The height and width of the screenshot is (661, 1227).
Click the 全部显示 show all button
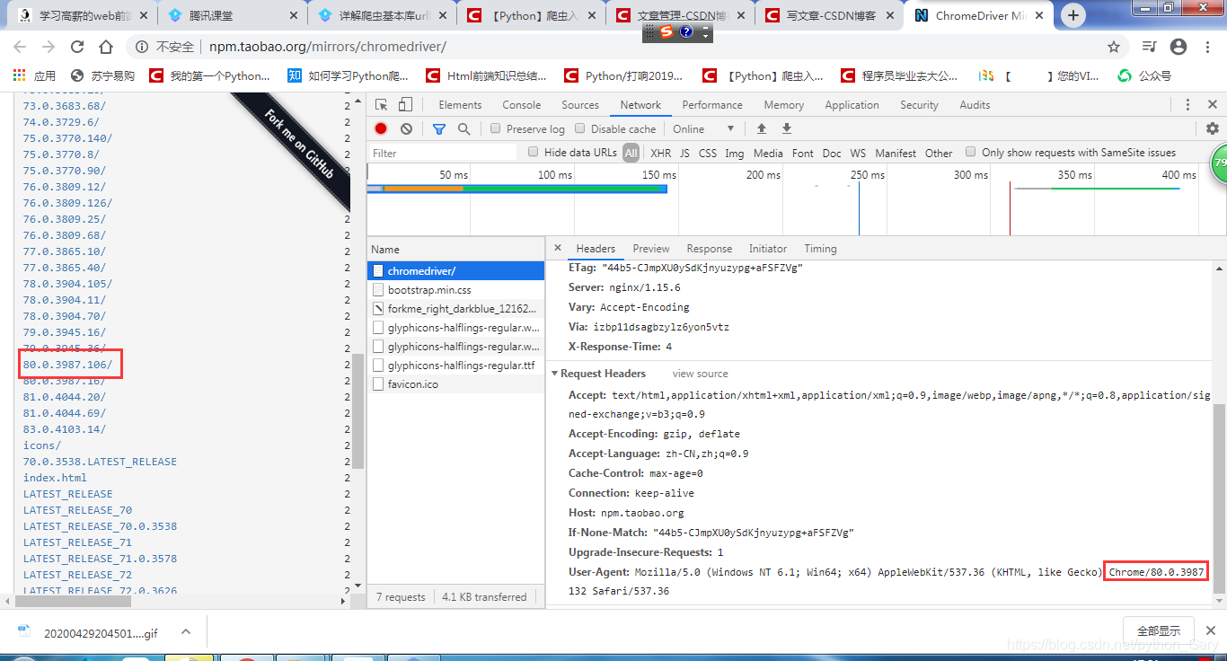[1159, 630]
